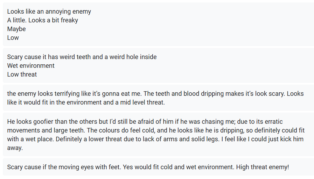Click the single word 'Low' line

[13, 38]
